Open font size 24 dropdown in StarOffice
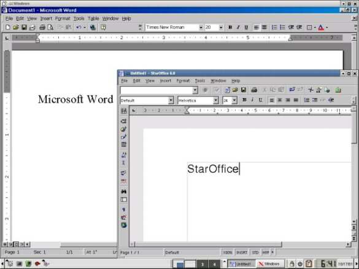The width and height of the screenshot is (359, 269). [234, 100]
